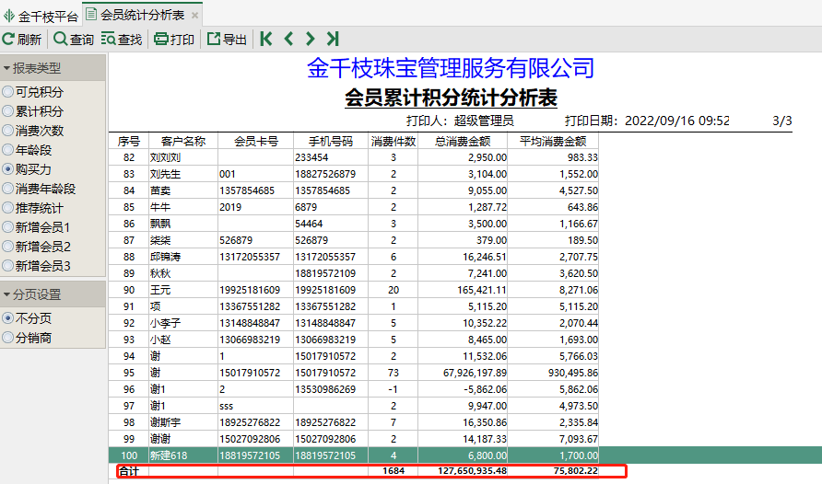Go to previous page arrow

(x=288, y=39)
